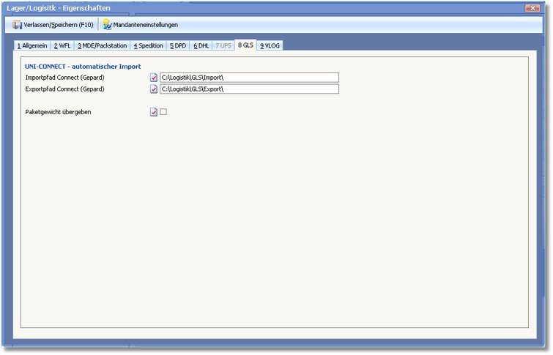Open Mandanteneinstellungen from the toolbar
The height and width of the screenshot is (355, 553).
coord(140,25)
